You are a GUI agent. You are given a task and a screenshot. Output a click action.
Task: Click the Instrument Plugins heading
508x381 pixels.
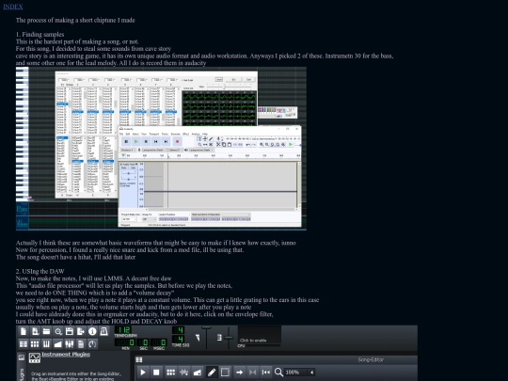coord(66,354)
